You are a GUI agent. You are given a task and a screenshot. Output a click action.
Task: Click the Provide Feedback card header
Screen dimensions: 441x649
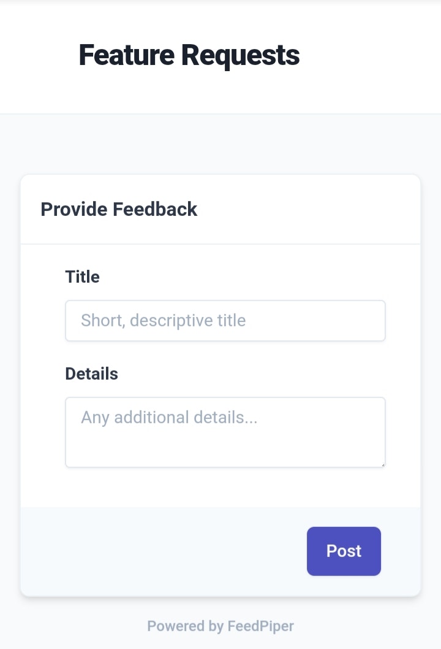point(119,209)
